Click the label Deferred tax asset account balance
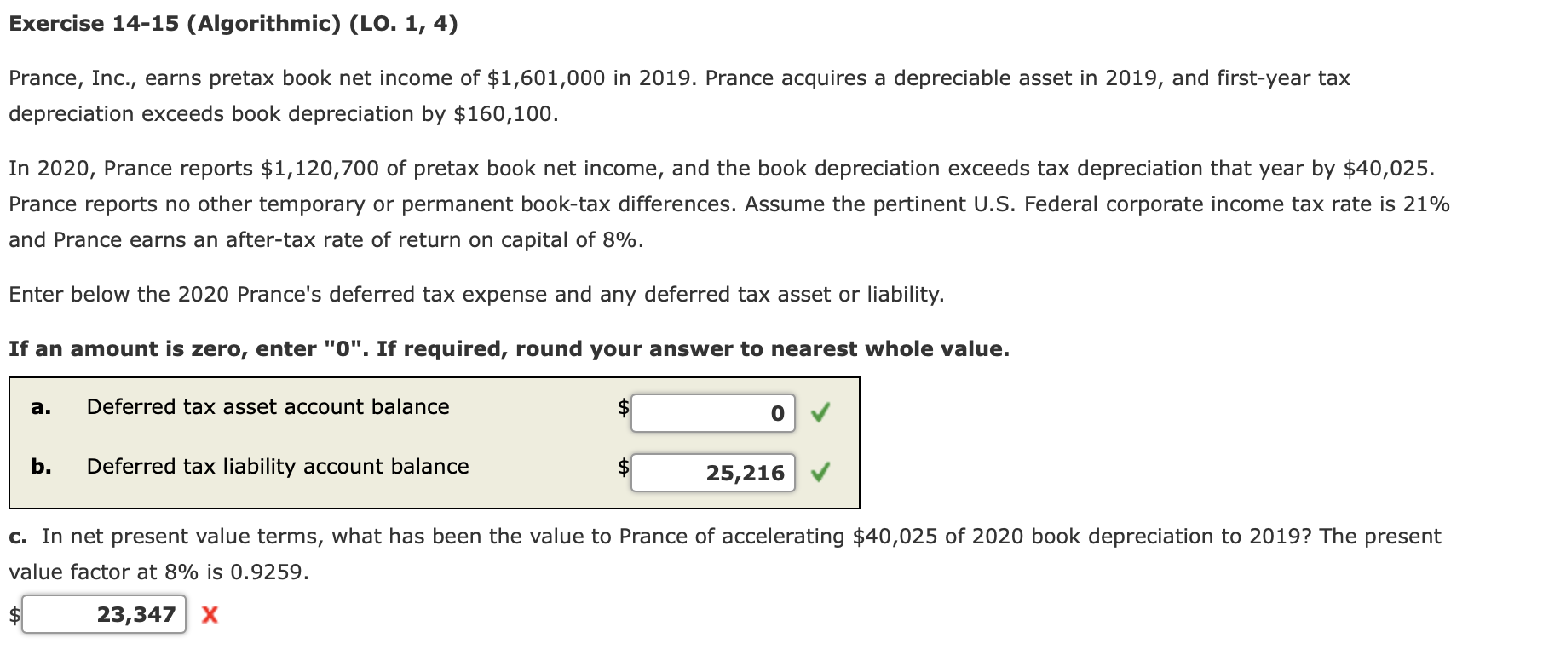1566x661 pixels. 268,407
